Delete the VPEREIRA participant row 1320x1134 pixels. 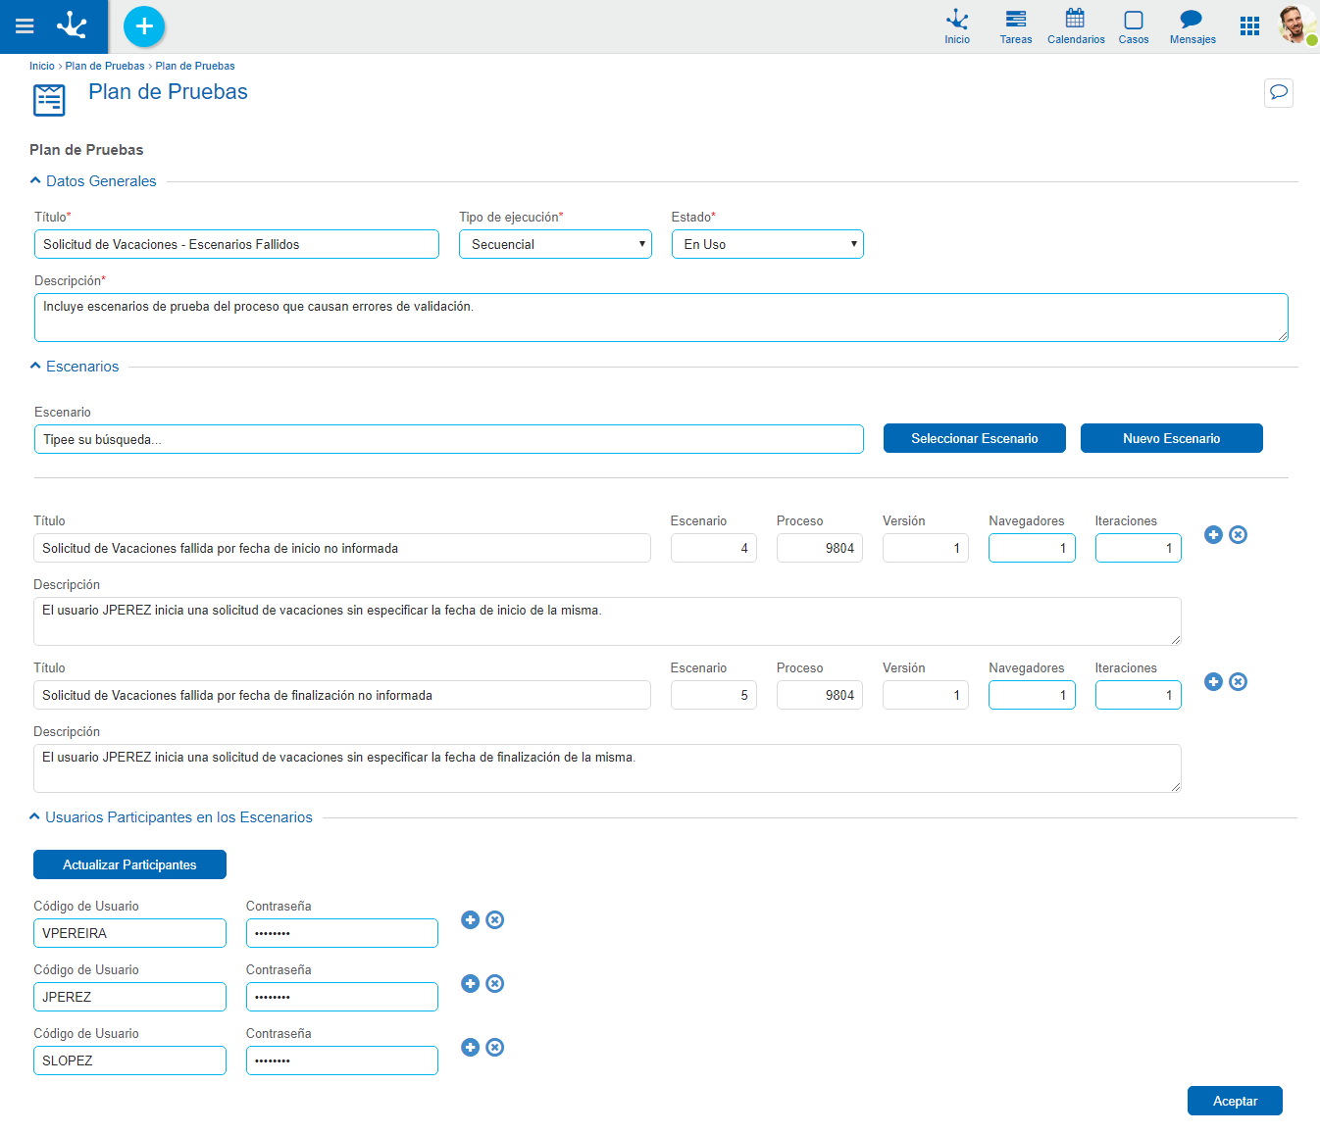(x=495, y=919)
